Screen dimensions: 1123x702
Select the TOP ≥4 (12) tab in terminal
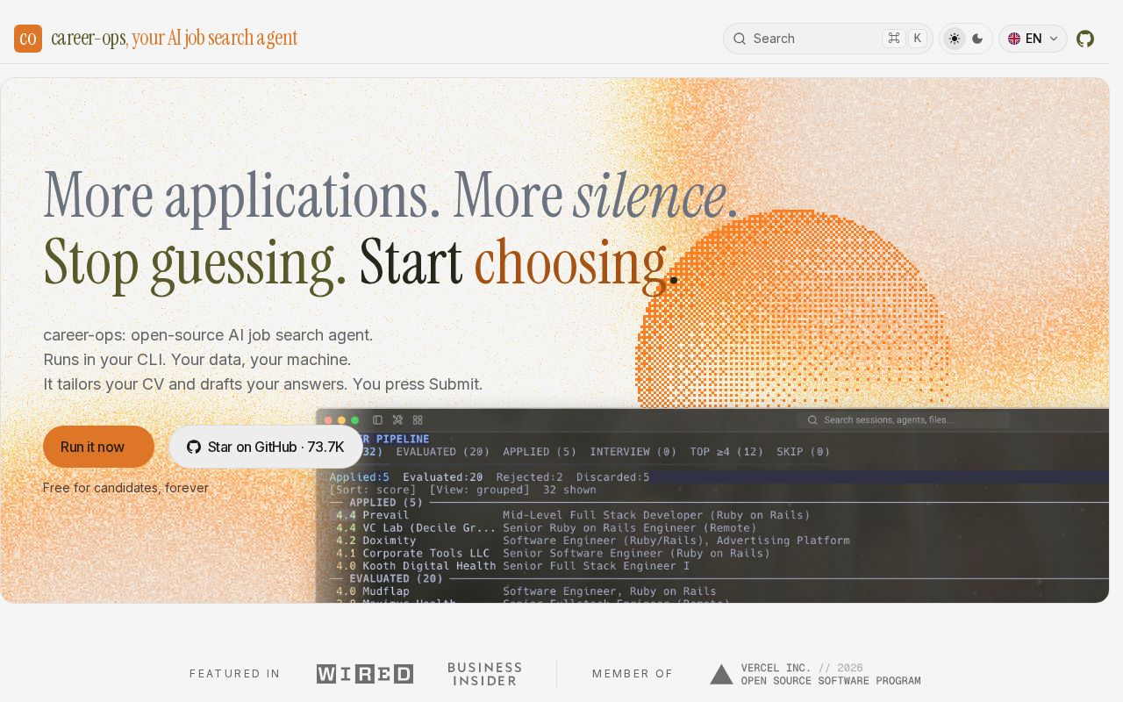pos(726,452)
